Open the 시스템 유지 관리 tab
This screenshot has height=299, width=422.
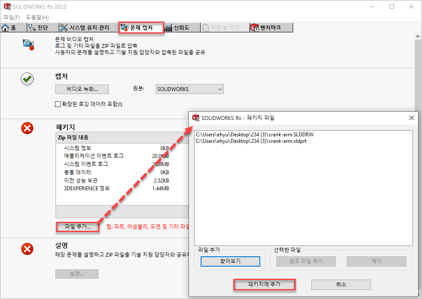coord(89,28)
